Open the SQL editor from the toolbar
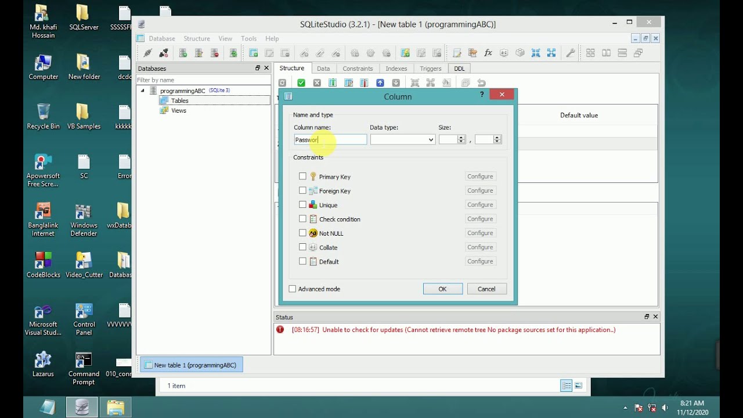The height and width of the screenshot is (418, 743). click(457, 53)
